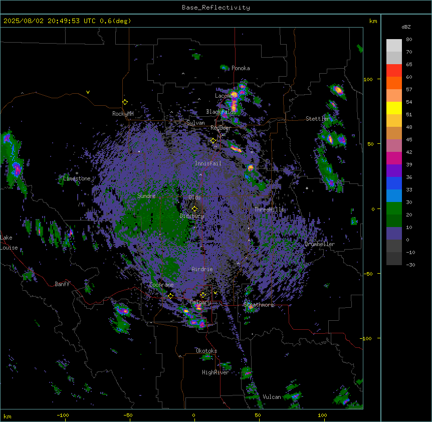The image size is (432, 422).
Task: Pick the red 65 dBZ legend swatch
Action: click(394, 70)
